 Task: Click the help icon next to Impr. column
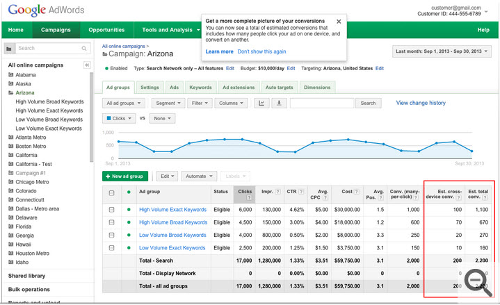[277, 192]
